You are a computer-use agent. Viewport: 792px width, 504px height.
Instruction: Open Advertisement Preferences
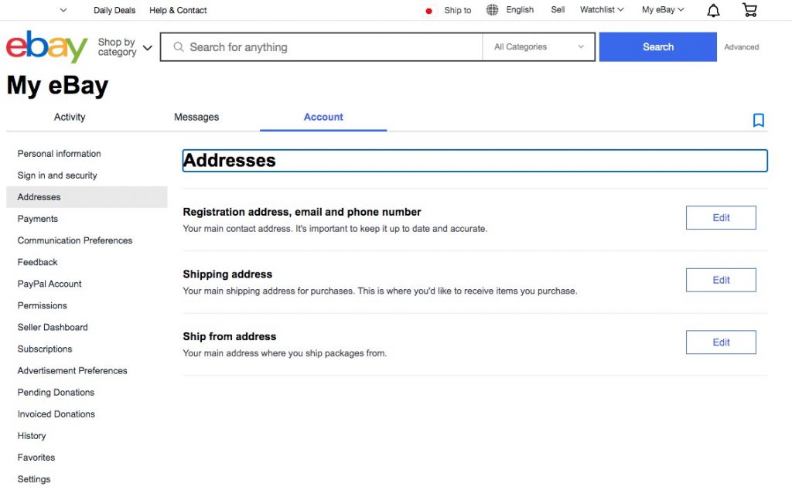click(72, 371)
